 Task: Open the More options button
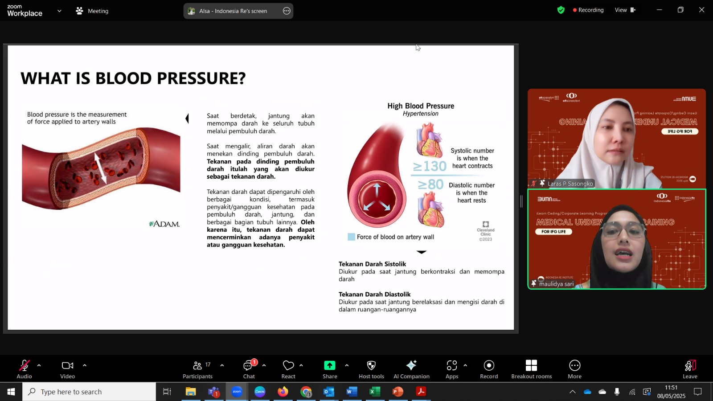(x=574, y=369)
